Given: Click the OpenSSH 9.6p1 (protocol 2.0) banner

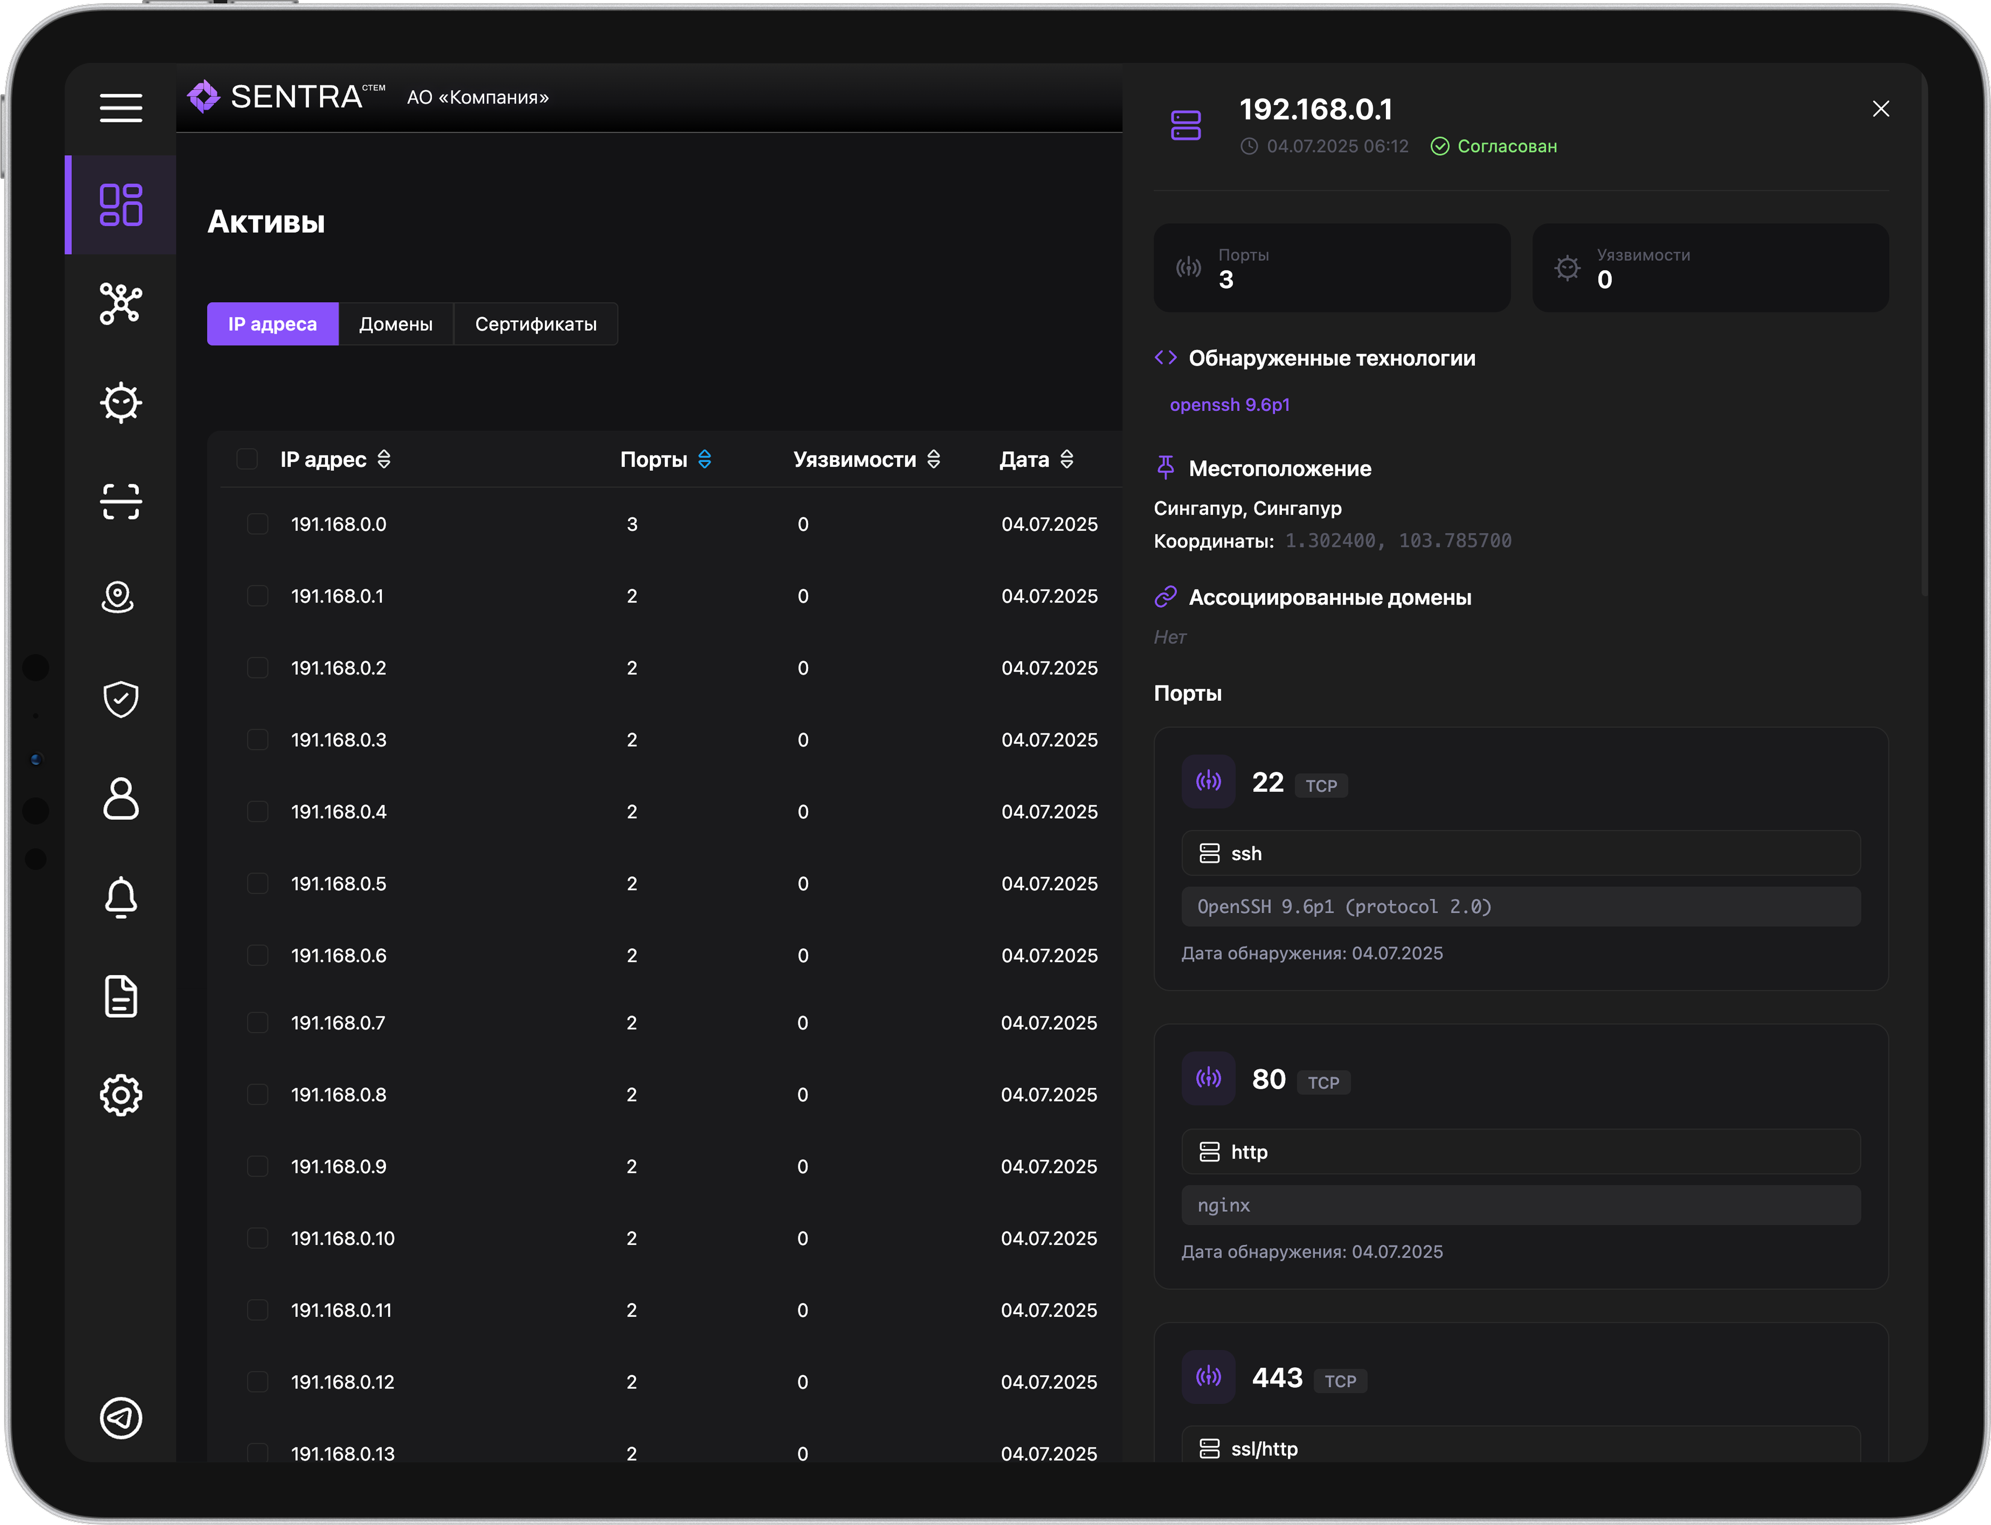Looking at the screenshot, I should click(1521, 907).
